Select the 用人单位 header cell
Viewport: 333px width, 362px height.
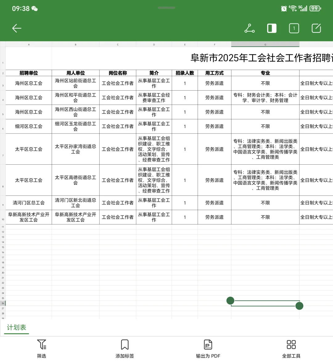coord(76,73)
